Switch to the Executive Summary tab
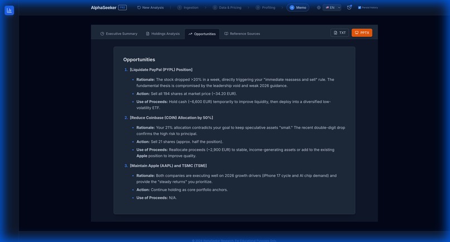This screenshot has width=450, height=242. click(x=119, y=34)
